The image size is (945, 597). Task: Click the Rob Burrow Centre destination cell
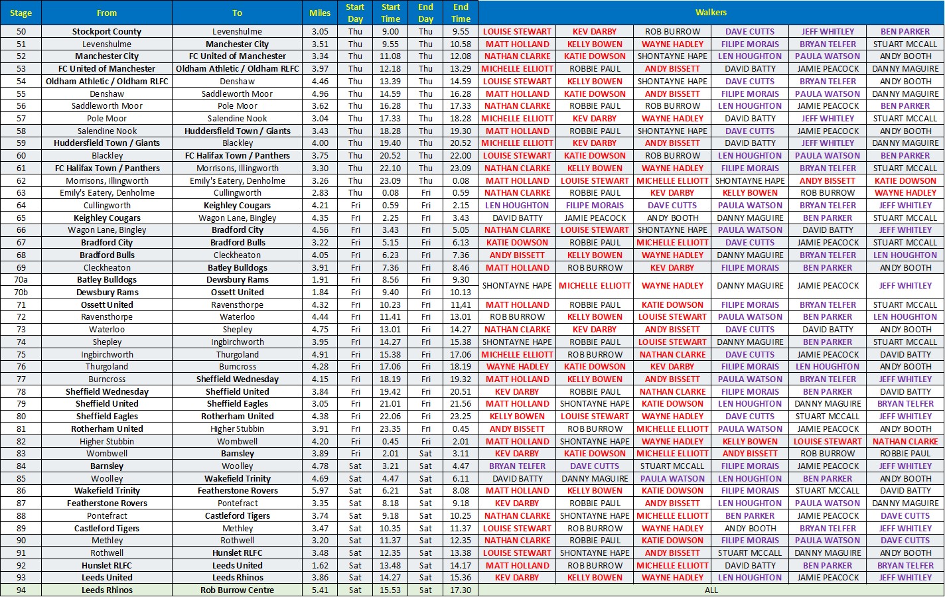(237, 590)
